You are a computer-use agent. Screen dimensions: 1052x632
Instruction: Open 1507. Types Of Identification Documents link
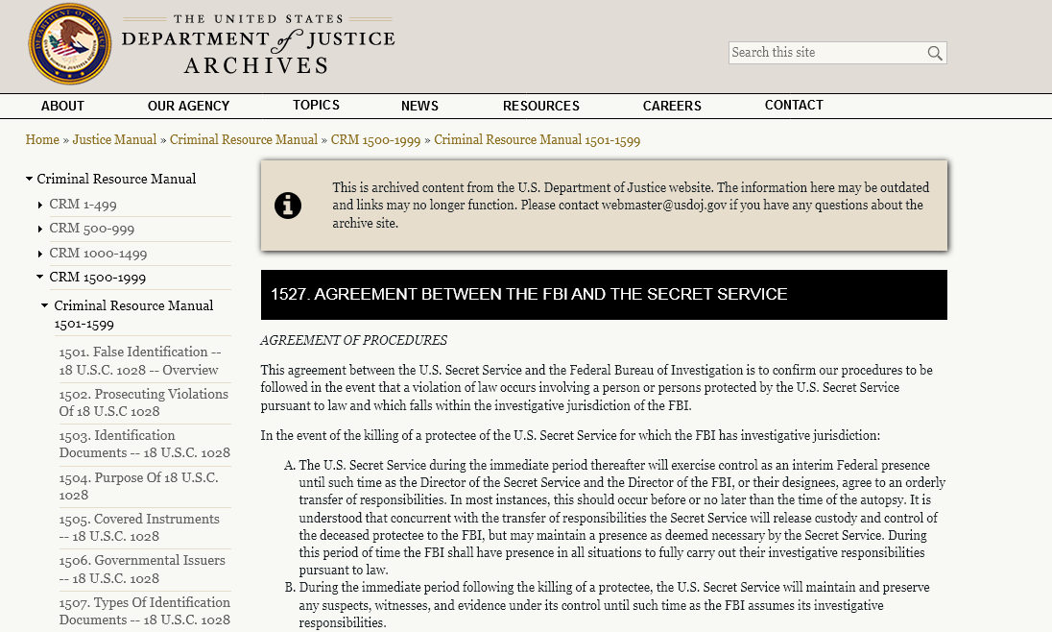(144, 611)
